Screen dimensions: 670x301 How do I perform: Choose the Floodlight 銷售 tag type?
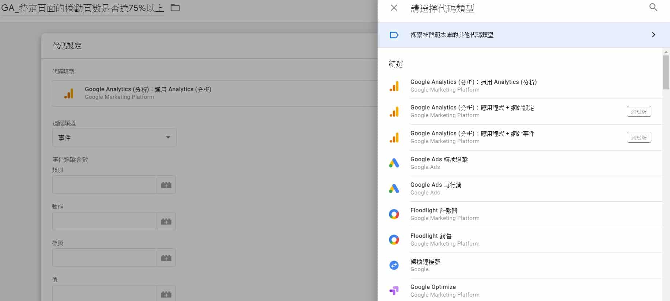pos(431,240)
